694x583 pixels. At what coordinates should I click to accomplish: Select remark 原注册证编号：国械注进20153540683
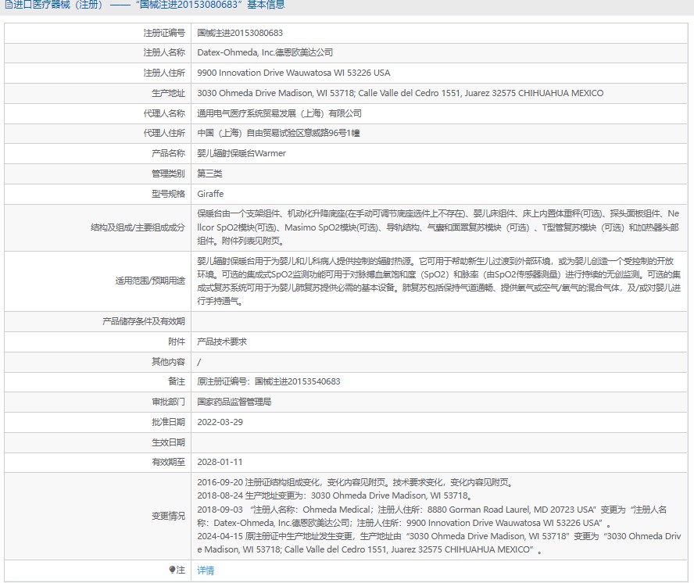269,381
